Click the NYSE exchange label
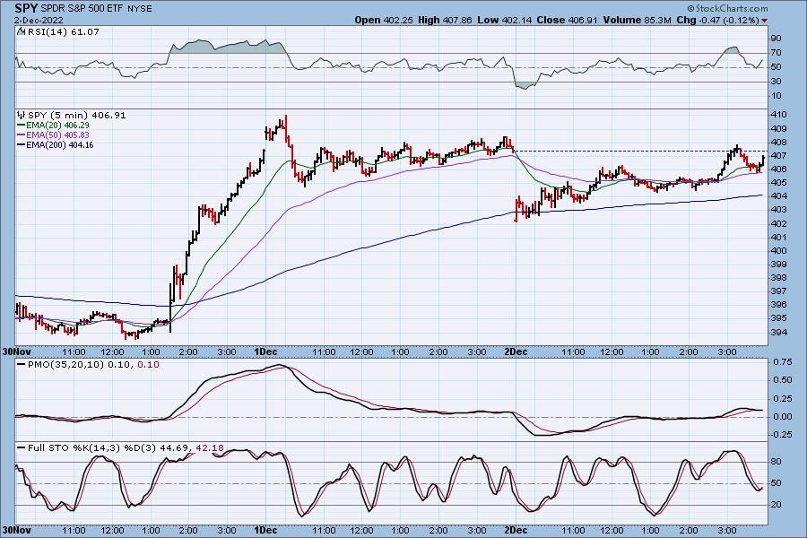 [139, 9]
